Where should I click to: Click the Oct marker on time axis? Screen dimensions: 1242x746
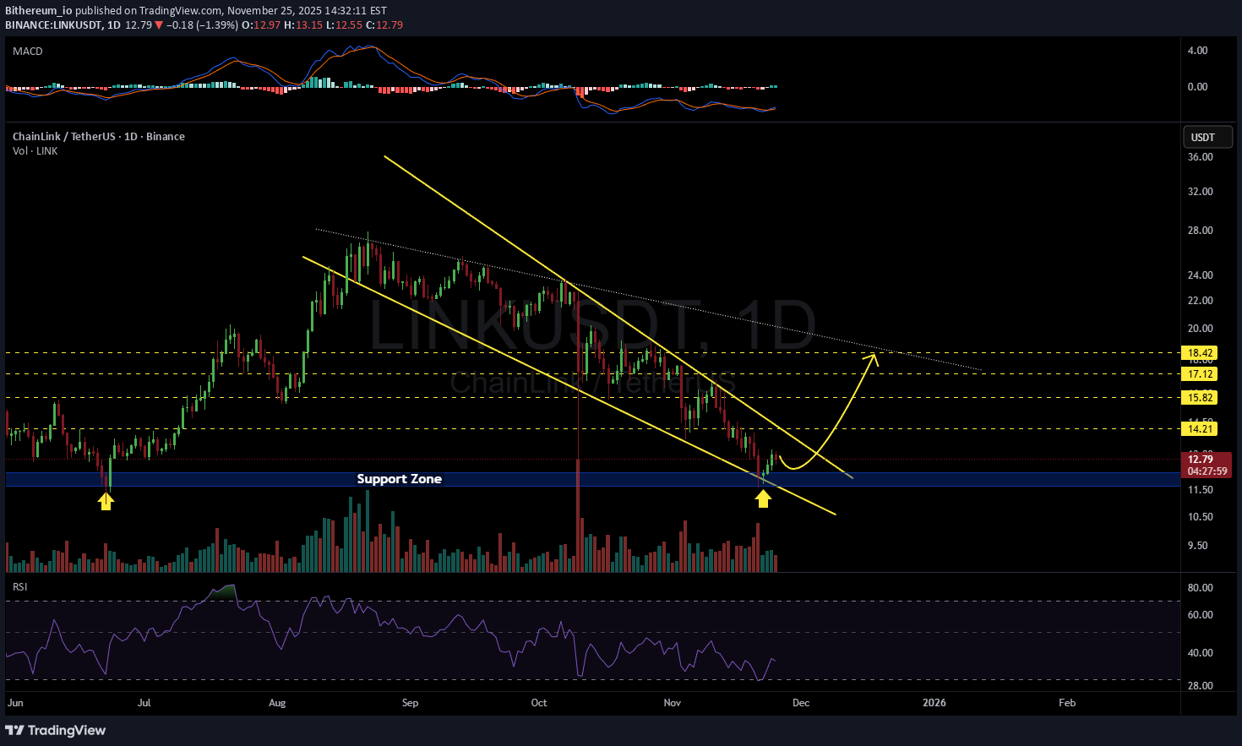coord(539,703)
